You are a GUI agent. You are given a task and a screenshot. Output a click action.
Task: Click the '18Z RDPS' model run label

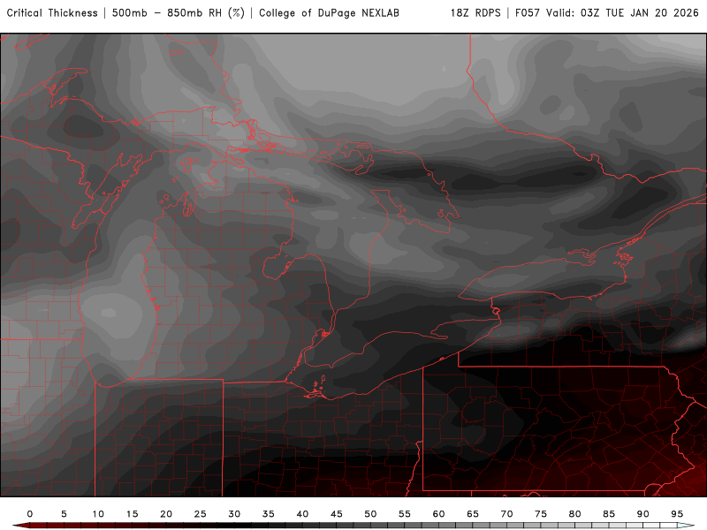point(475,13)
